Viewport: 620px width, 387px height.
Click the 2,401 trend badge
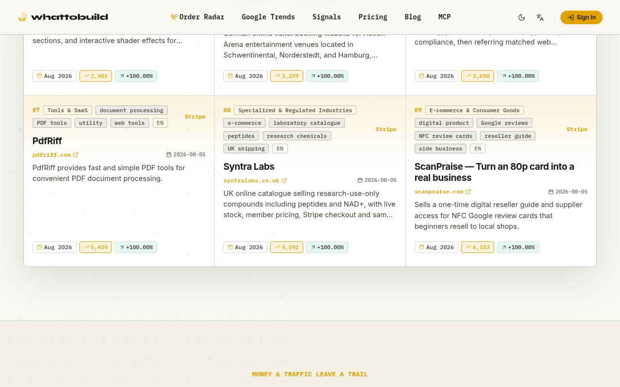click(x=95, y=76)
